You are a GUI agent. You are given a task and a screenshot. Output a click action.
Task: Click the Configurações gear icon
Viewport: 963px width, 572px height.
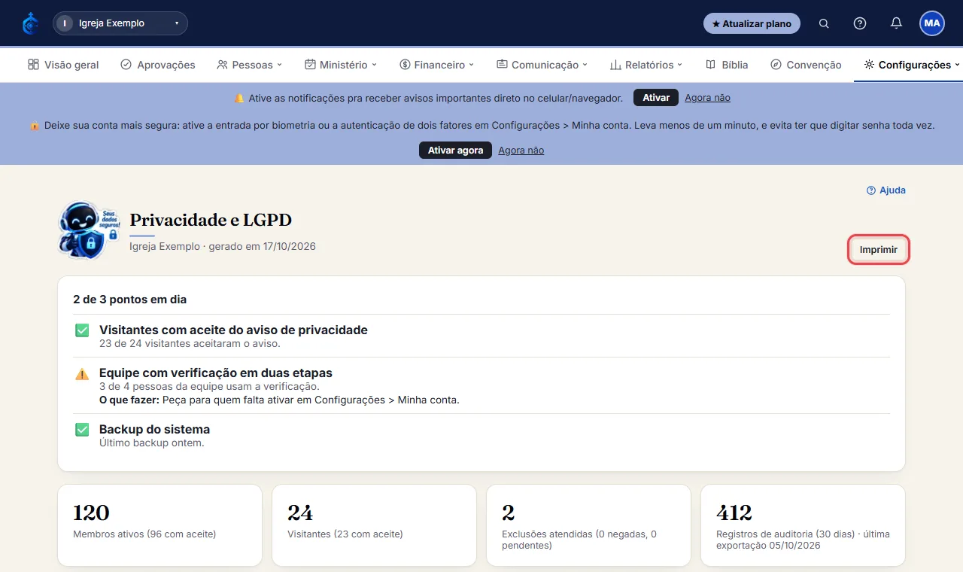[869, 65]
